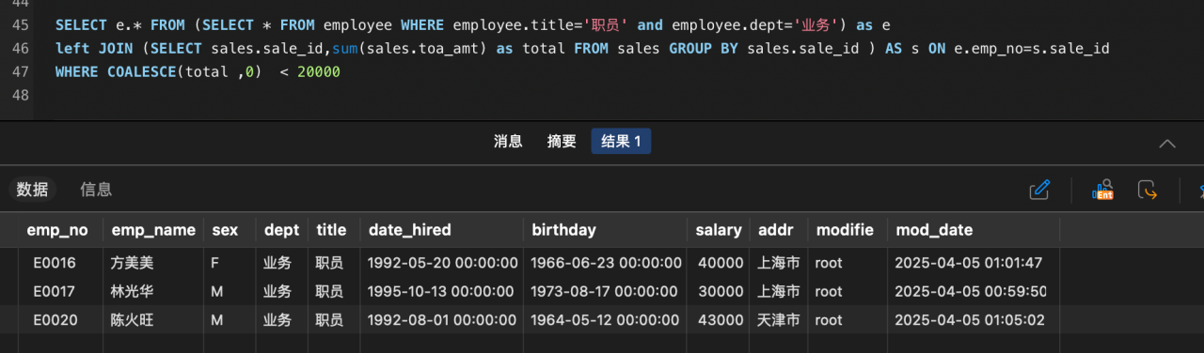
Task: Open the 摘要 tab
Action: click(562, 142)
